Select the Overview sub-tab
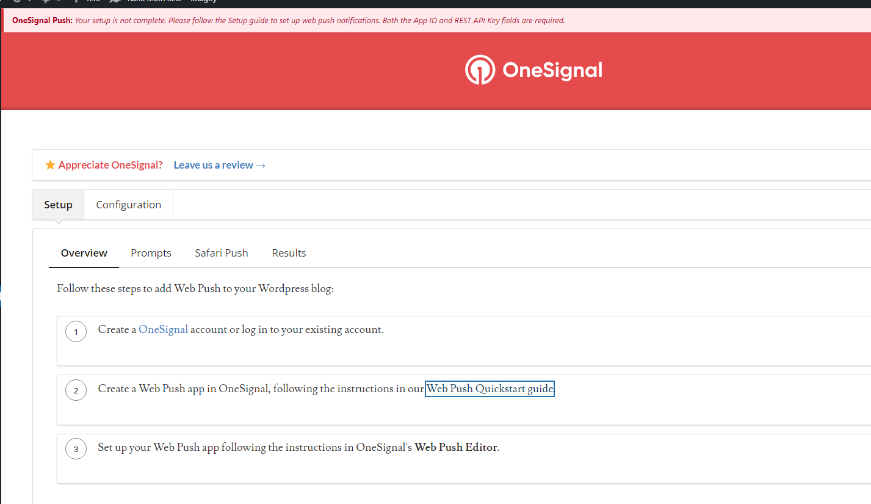The height and width of the screenshot is (504, 871). pos(84,253)
